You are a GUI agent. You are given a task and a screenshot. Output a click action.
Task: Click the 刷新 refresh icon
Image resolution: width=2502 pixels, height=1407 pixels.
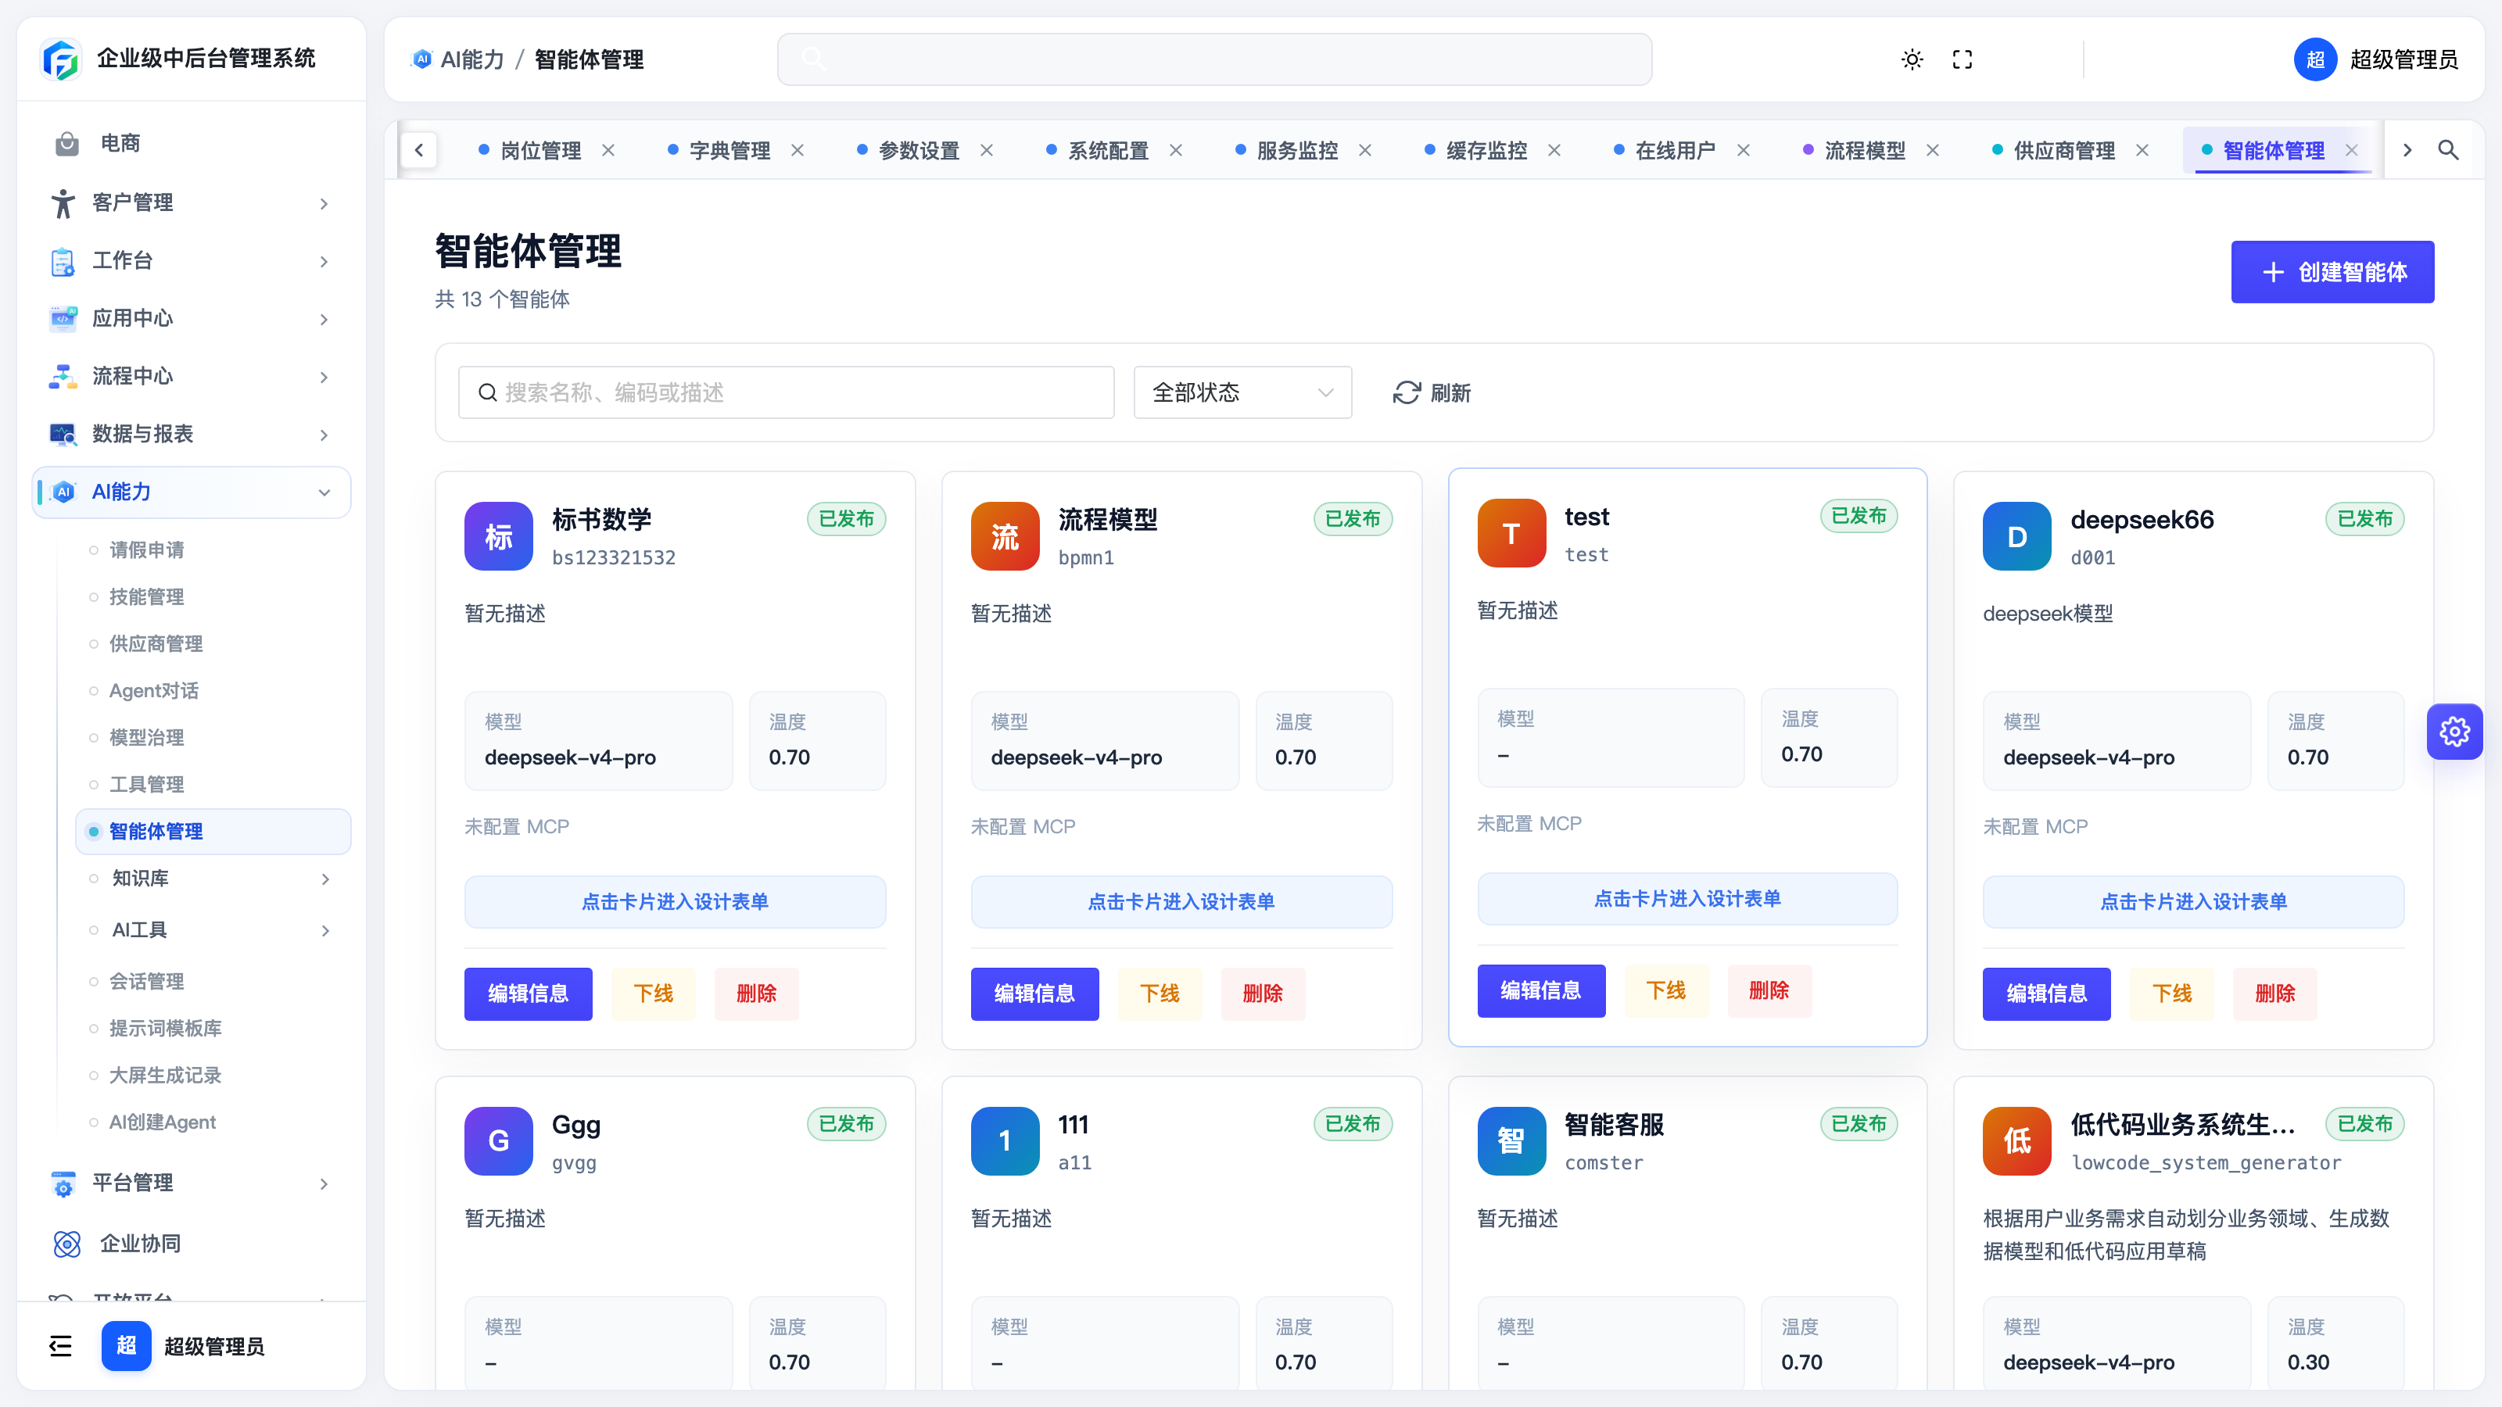(1407, 392)
